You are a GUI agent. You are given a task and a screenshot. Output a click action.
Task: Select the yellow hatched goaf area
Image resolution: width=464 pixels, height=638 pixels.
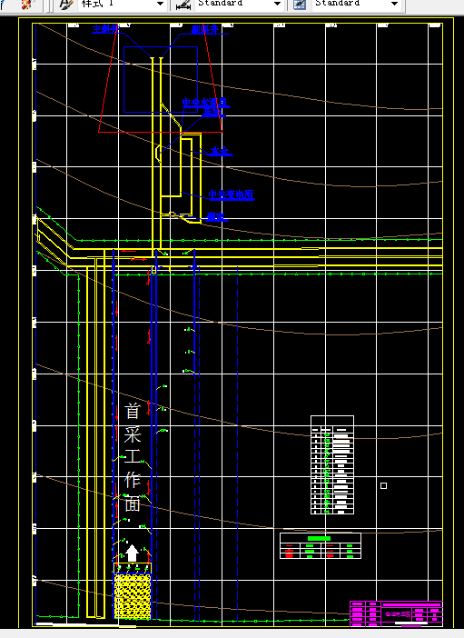133,596
